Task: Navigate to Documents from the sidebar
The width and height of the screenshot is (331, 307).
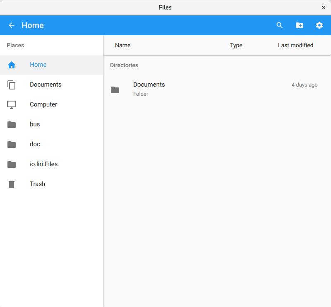Action: [46, 85]
